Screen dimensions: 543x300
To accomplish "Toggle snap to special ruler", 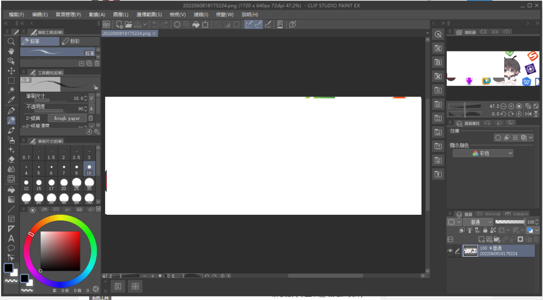I will [x=258, y=25].
